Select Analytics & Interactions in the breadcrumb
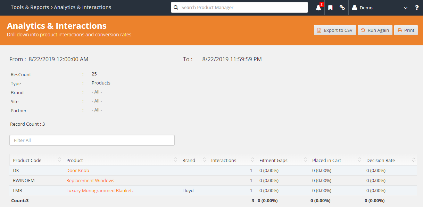The width and height of the screenshot is (423, 207). pyautogui.click(x=82, y=7)
